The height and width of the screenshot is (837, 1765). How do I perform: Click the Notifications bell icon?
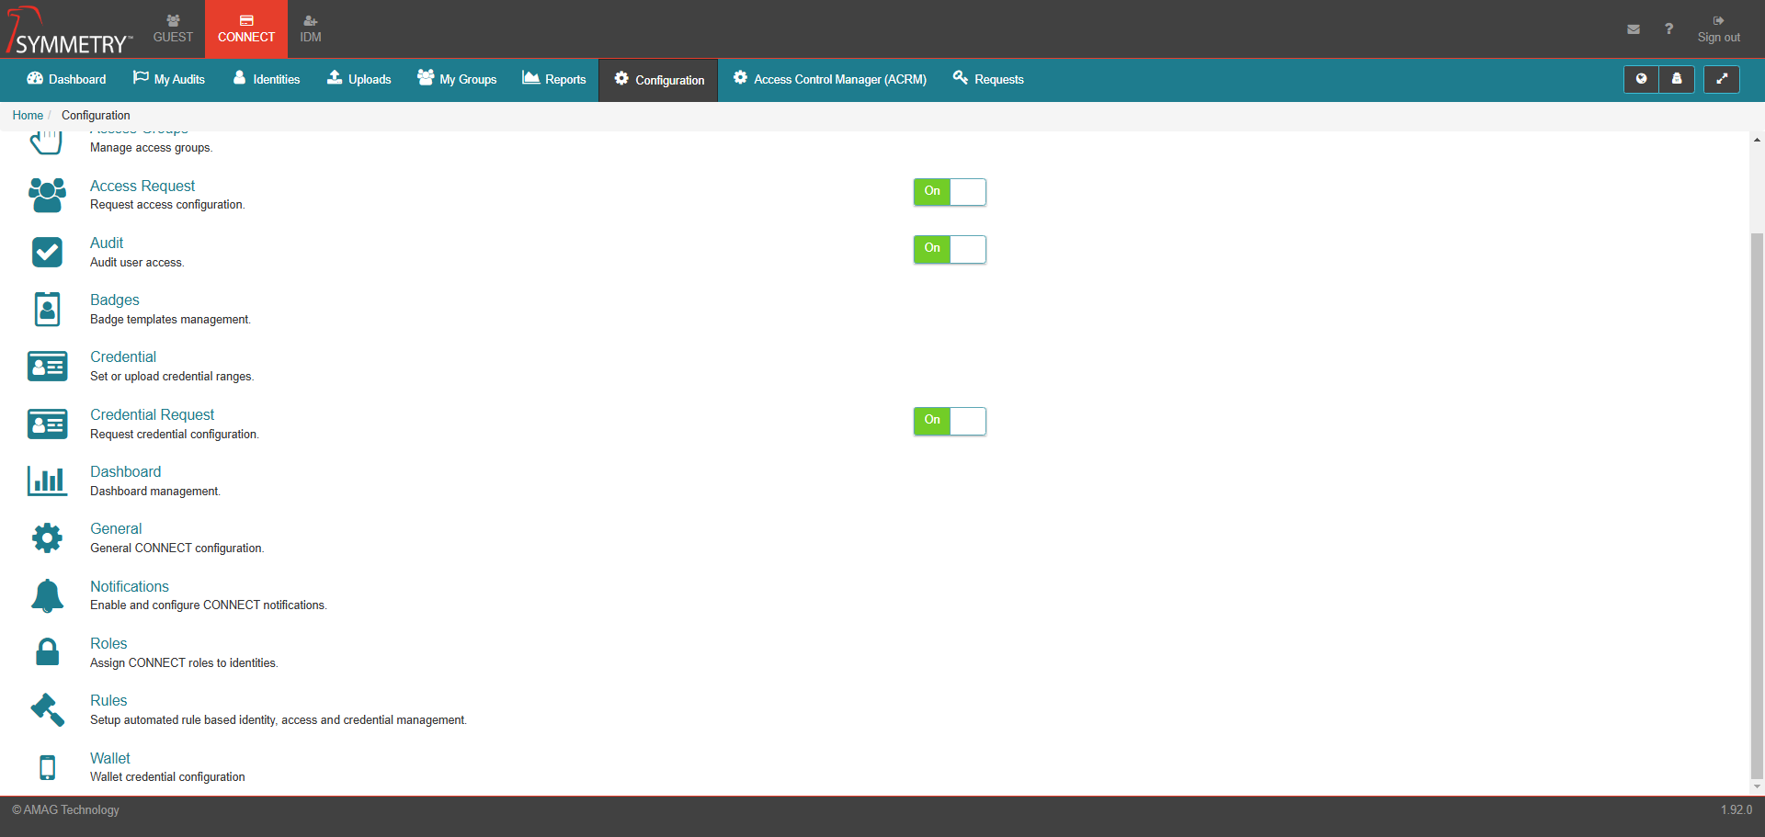click(x=47, y=595)
